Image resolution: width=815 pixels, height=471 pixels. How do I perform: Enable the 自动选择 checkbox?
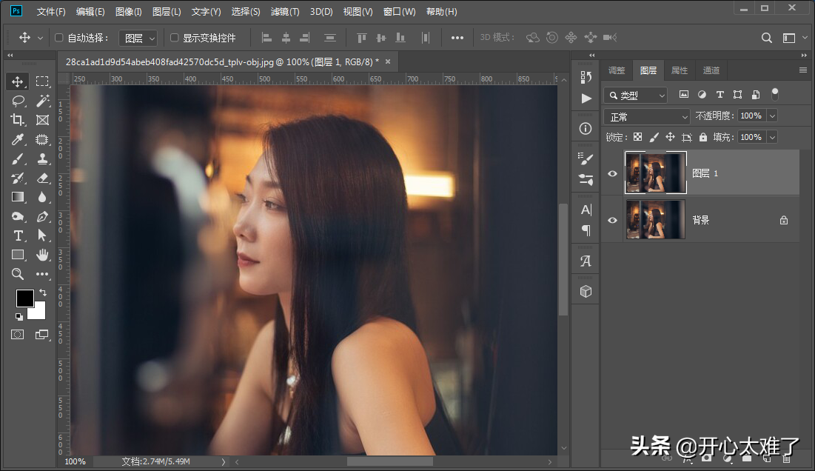(x=59, y=38)
